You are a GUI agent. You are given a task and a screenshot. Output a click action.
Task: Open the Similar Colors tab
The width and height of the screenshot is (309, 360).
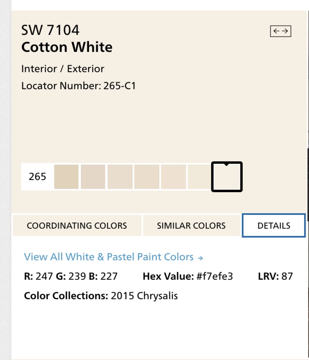[191, 225]
